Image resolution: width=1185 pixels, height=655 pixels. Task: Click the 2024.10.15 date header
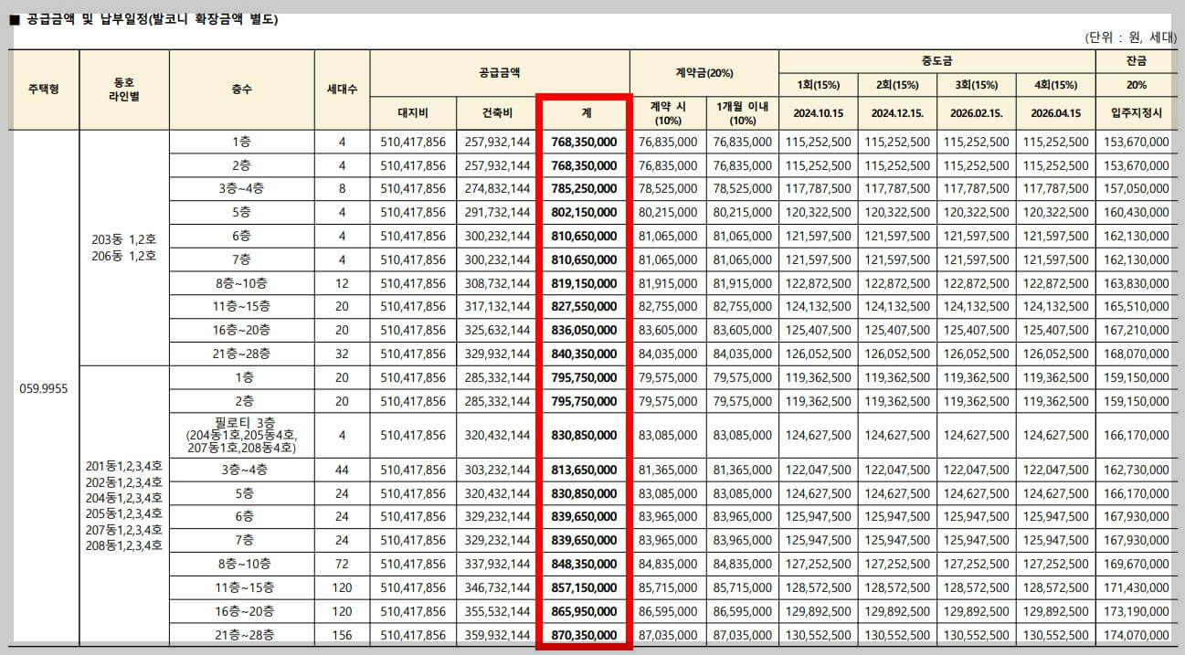(x=819, y=113)
